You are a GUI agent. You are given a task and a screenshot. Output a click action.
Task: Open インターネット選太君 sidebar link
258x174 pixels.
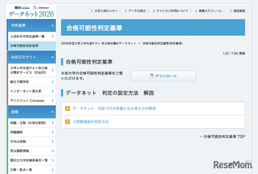pos(32,91)
